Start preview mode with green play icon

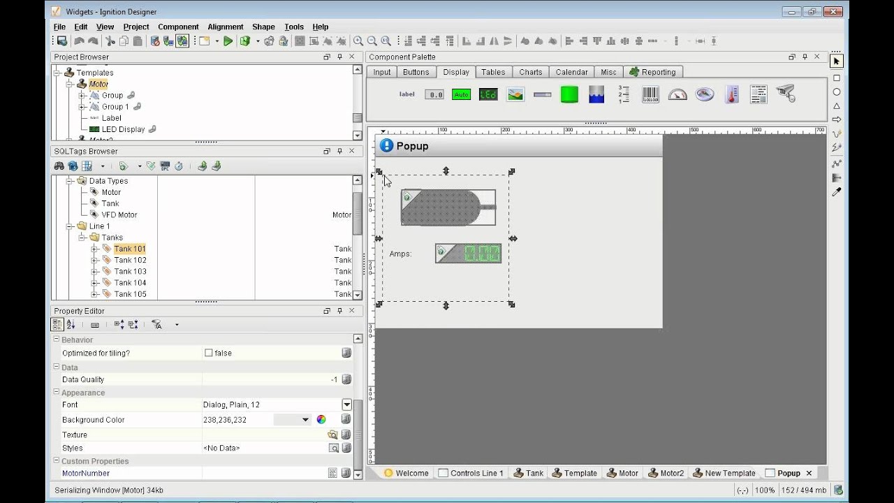pos(228,41)
